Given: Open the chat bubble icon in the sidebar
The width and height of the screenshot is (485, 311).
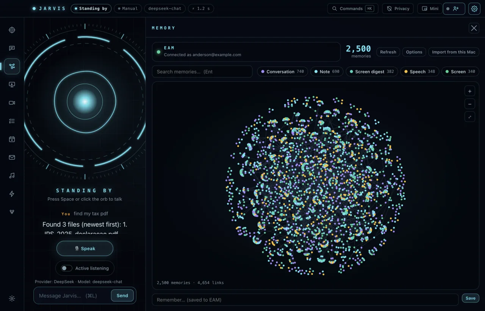Looking at the screenshot, I should pos(12,48).
